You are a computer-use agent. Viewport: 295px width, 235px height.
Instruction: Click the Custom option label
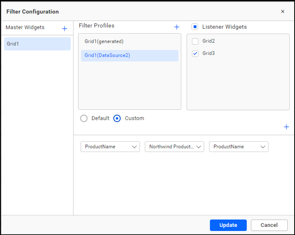point(134,118)
